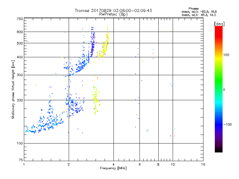Image resolution: width=239 pixels, height=179 pixels.
Task: Click the x-axis frequency tick label "6"
Action: pyautogui.click(x=140, y=164)
